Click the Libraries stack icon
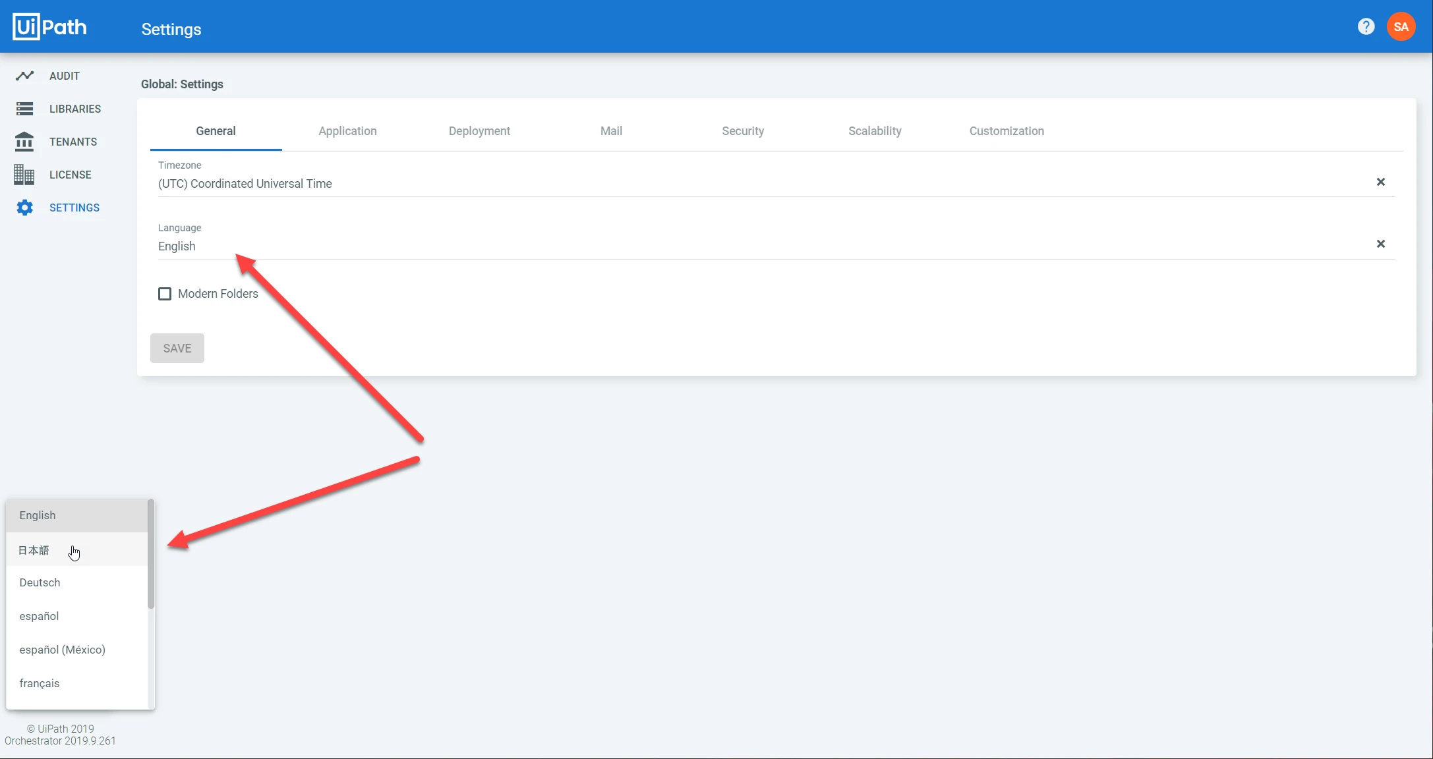This screenshot has height=759, width=1433. (24, 109)
